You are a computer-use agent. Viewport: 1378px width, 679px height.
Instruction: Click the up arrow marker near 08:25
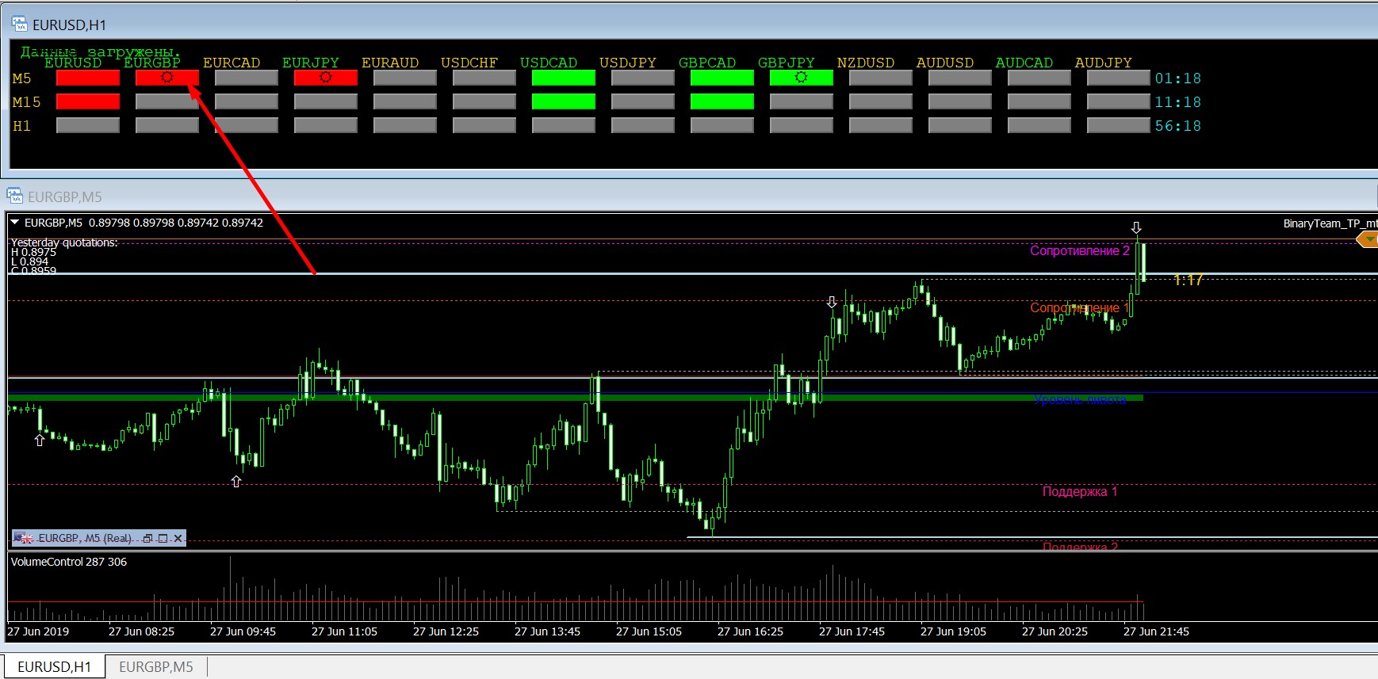pyautogui.click(x=235, y=481)
